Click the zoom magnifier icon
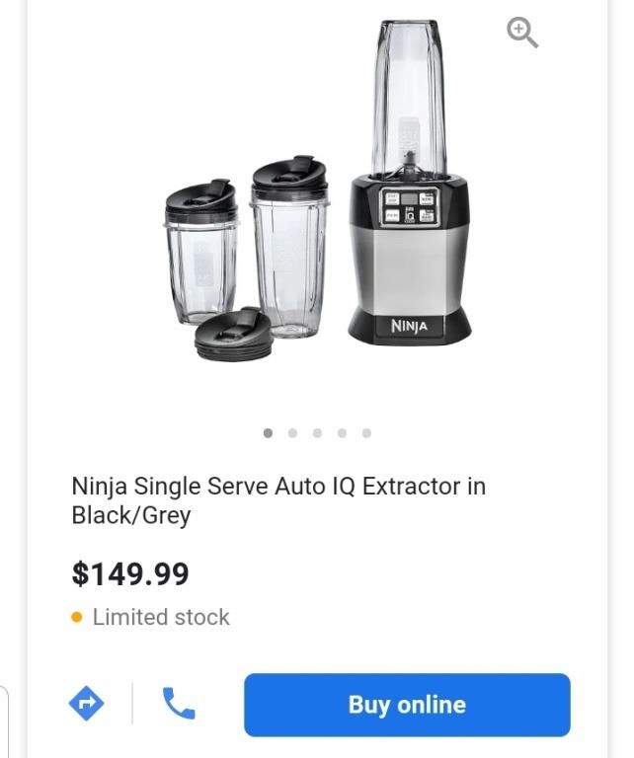Viewport: 634px width, 758px height. (x=522, y=33)
